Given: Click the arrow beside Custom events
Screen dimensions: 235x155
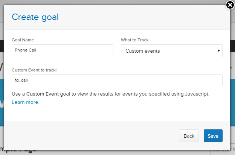Looking at the screenshot, I should pos(219,51).
